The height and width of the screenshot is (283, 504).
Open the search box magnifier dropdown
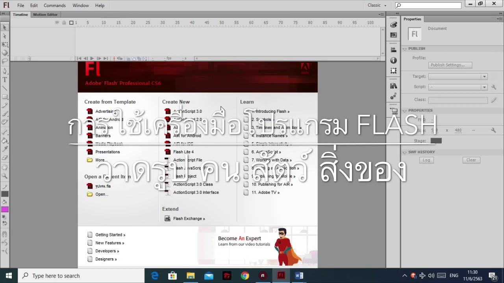398,6
